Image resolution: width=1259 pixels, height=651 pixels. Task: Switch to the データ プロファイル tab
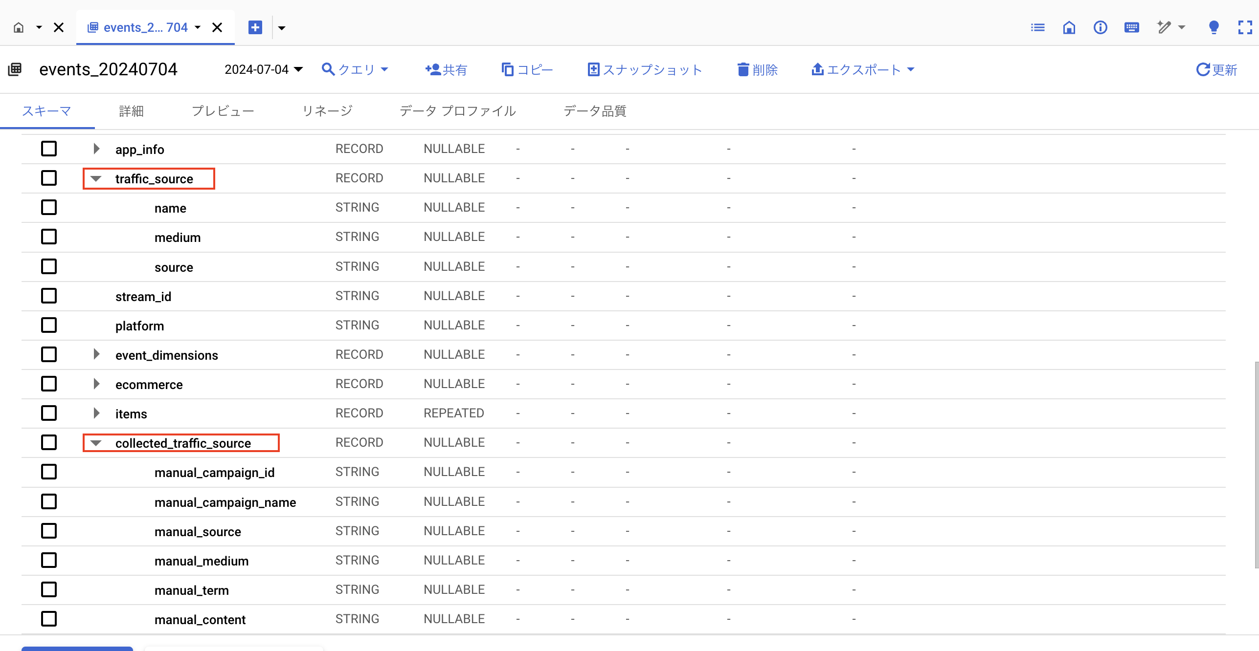click(458, 111)
